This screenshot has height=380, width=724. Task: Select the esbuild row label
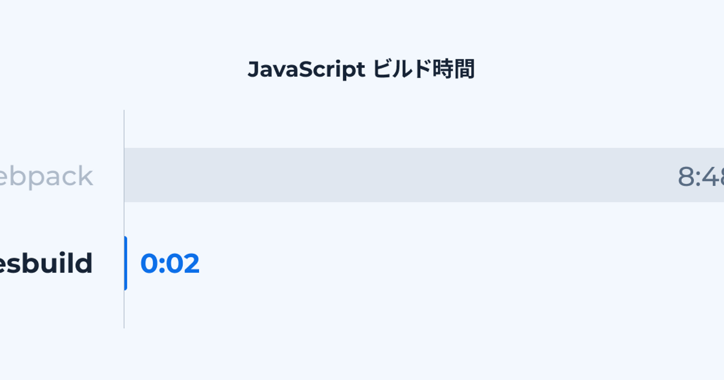46,264
